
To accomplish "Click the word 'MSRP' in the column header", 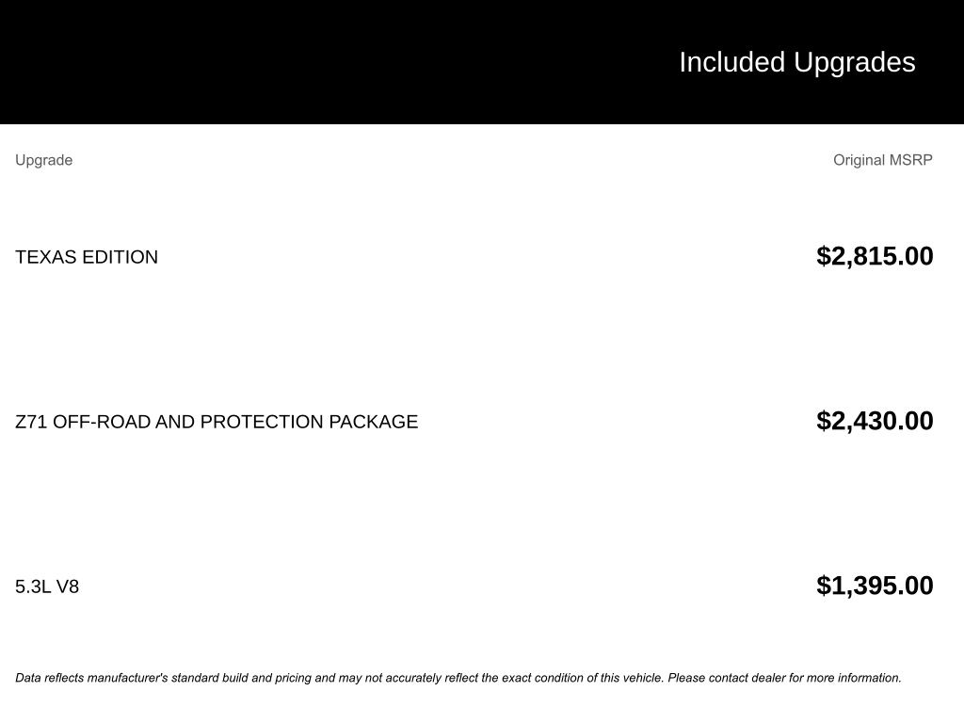I will (911, 160).
